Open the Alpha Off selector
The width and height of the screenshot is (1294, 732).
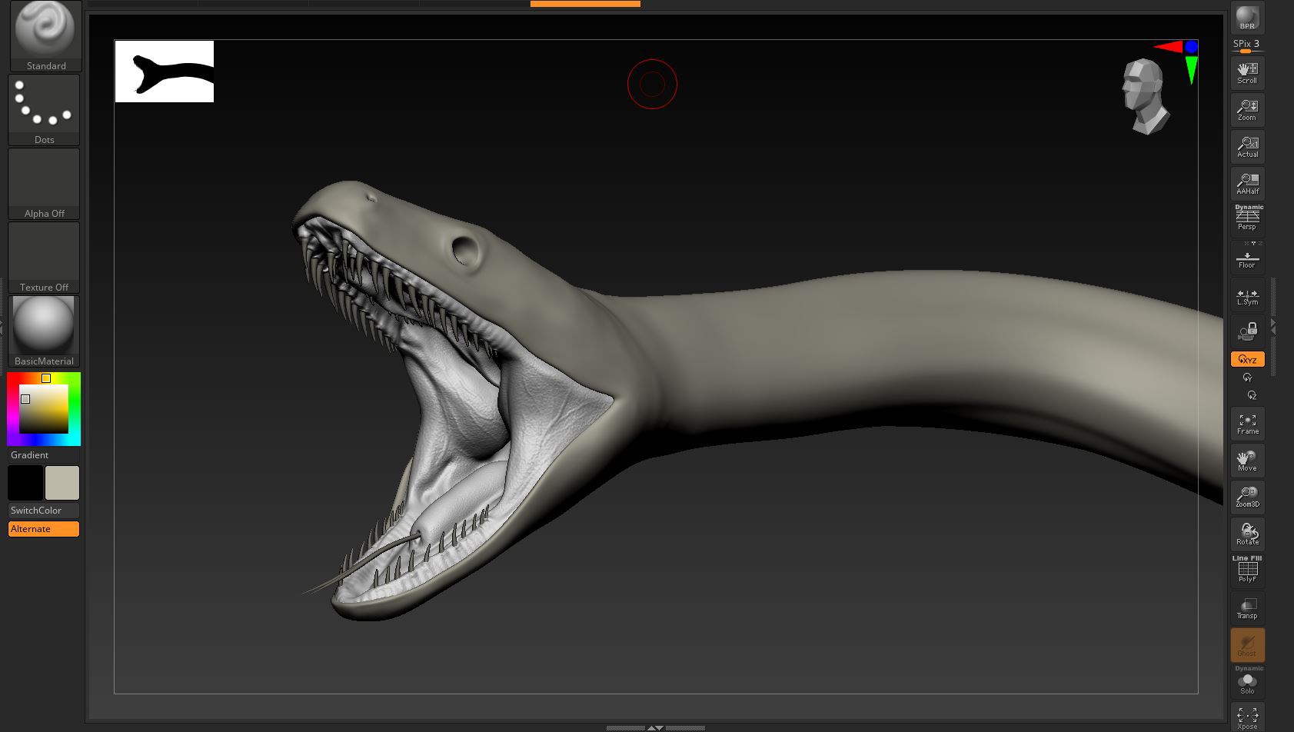(43, 178)
